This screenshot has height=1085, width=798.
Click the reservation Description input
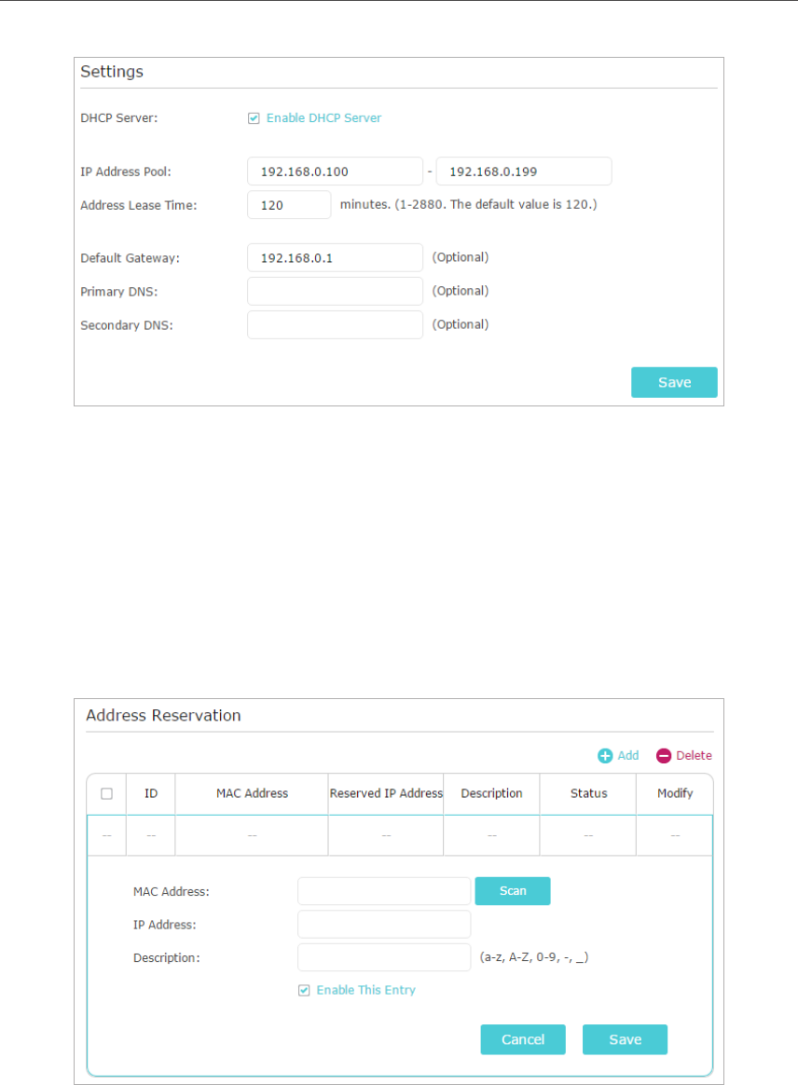tap(384, 957)
